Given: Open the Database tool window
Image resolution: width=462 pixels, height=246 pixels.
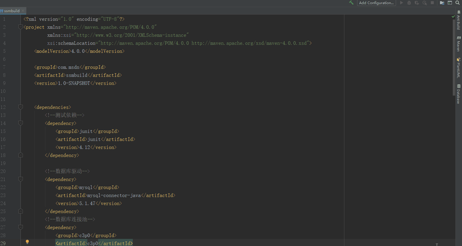Looking at the screenshot, I should [459, 94].
